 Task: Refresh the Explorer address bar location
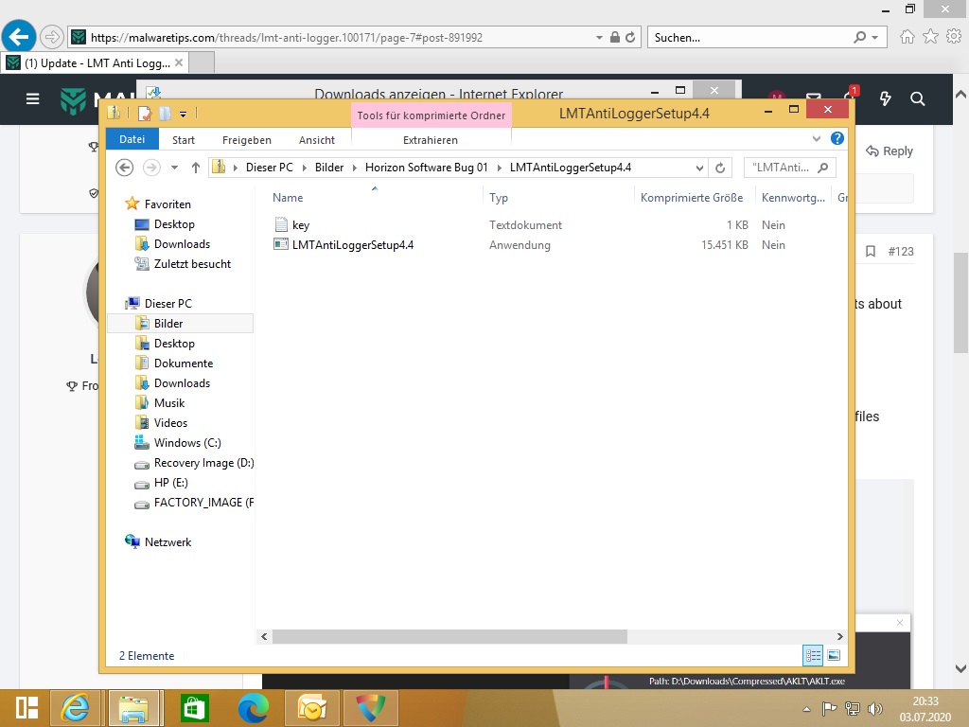pos(720,168)
